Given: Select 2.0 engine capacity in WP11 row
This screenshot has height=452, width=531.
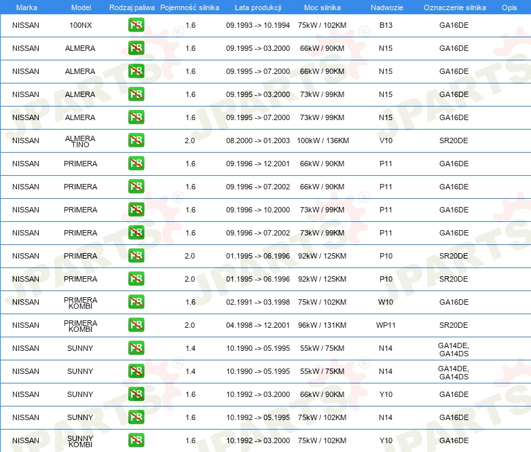Looking at the screenshot, I should 189,325.
